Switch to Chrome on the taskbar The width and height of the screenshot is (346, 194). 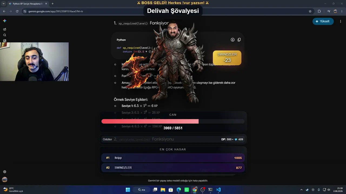195,190
